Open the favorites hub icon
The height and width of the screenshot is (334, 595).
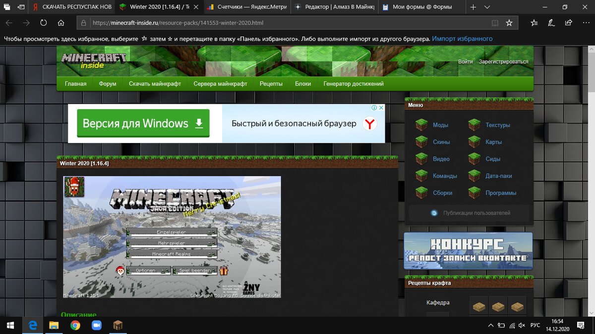[x=534, y=23]
